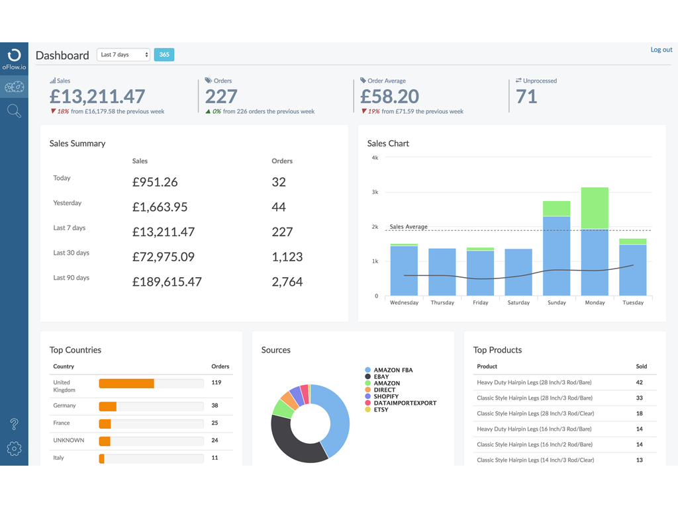
Task: Click the Log out link
Action: pos(661,50)
